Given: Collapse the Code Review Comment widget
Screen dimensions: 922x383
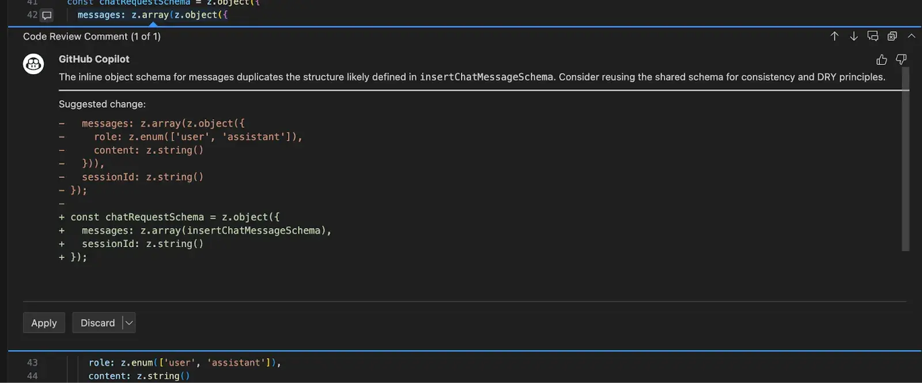Looking at the screenshot, I should [911, 36].
